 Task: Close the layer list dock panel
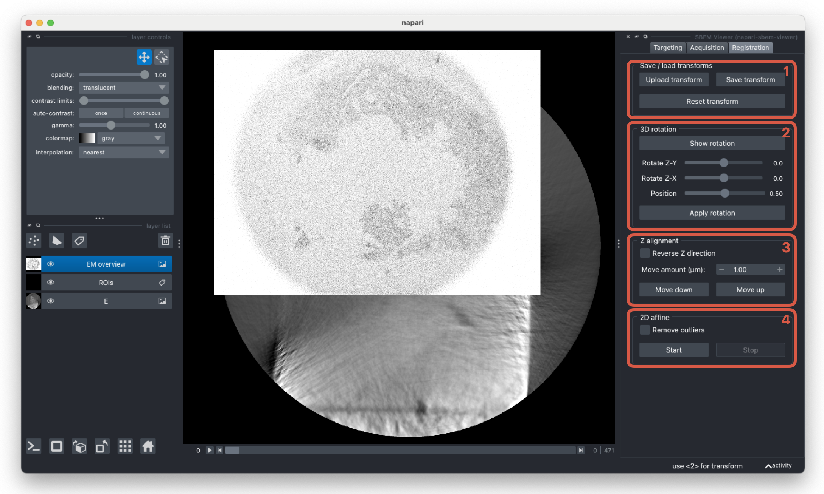point(30,225)
